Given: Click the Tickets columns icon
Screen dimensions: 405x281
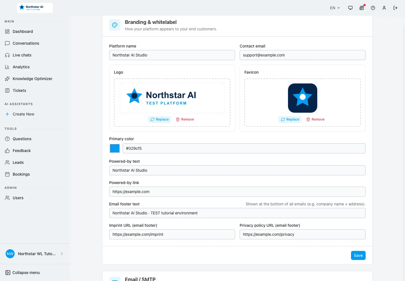Looking at the screenshot, I should 7,90.
